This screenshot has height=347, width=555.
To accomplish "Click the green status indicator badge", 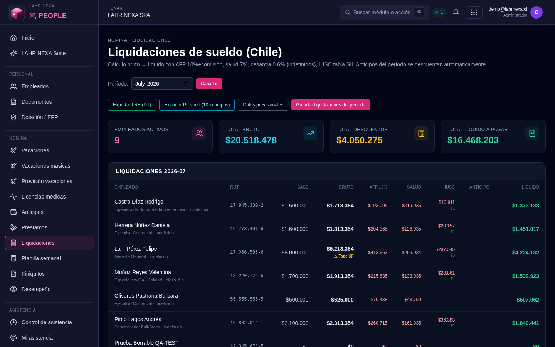I will click(439, 12).
